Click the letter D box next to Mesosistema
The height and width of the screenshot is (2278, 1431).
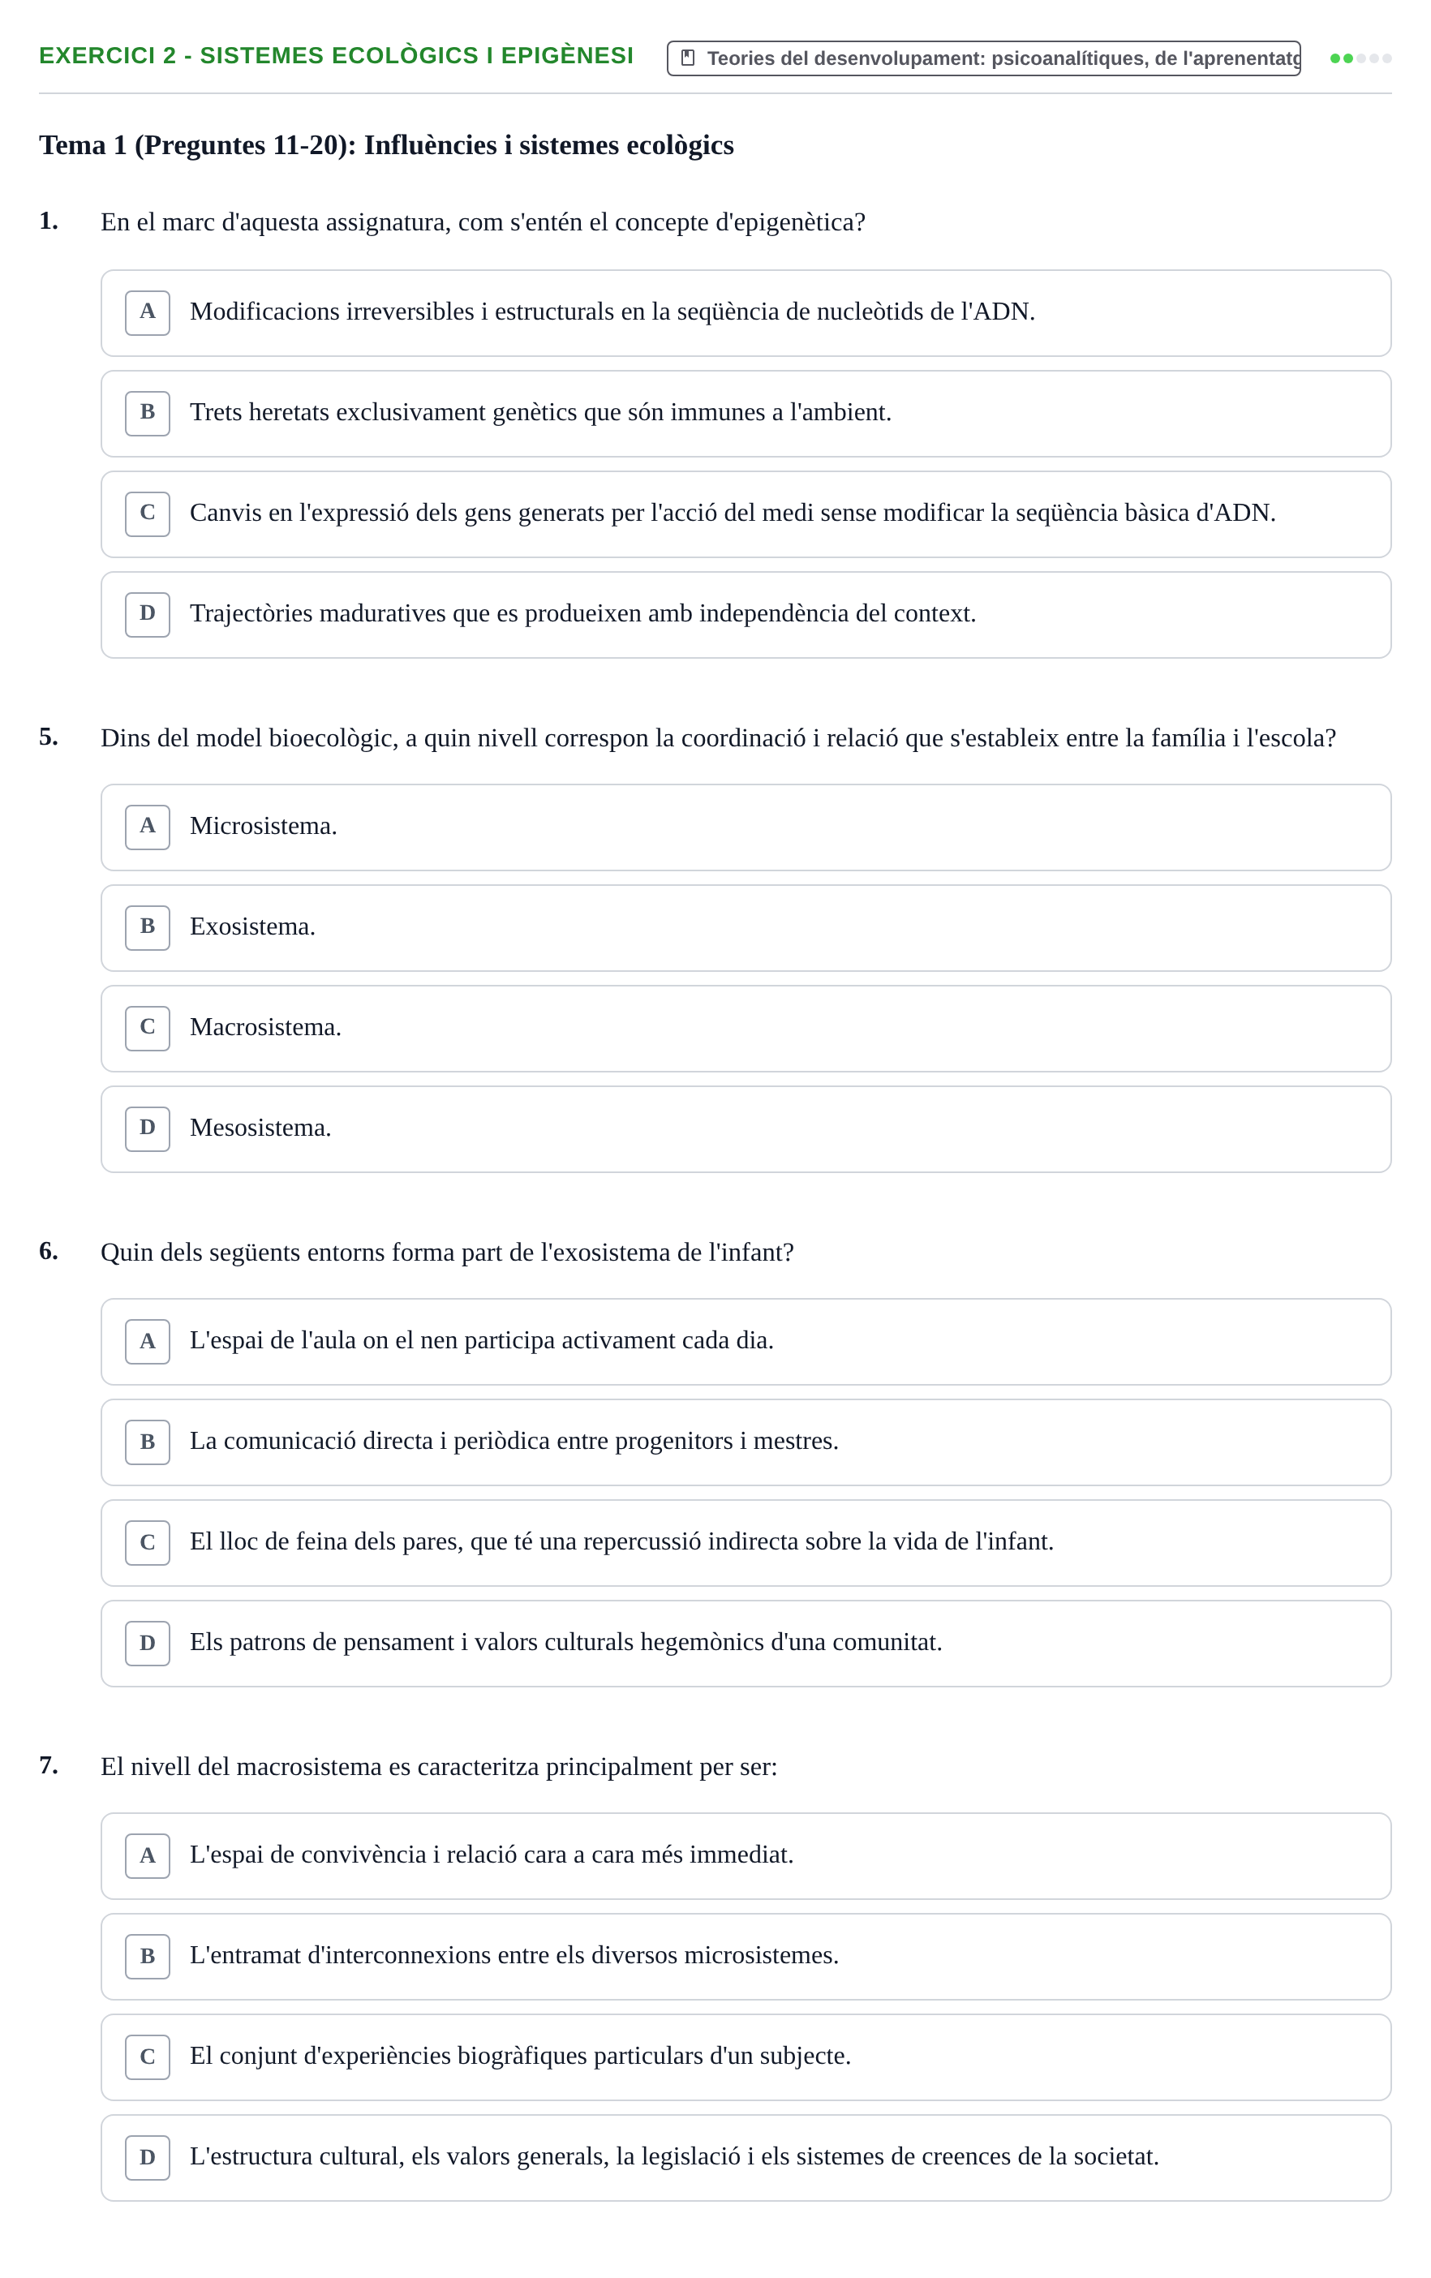click(148, 1129)
